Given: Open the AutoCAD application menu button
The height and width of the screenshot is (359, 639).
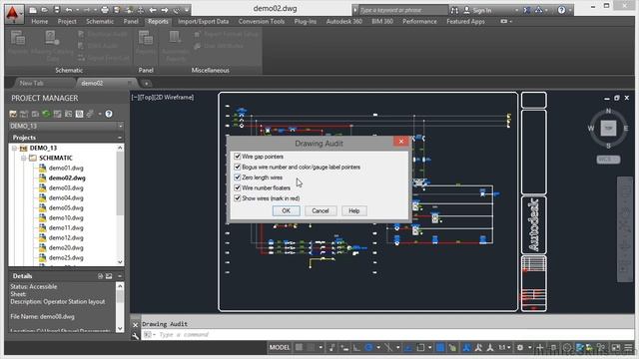Looking at the screenshot, I should click(x=13, y=14).
